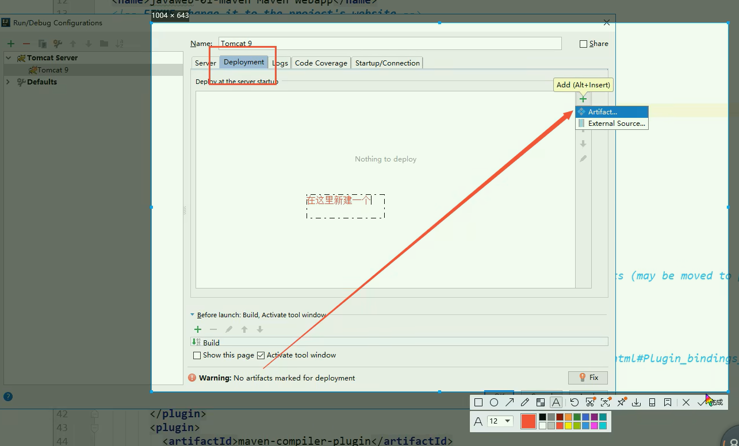Select text annotation tool
This screenshot has height=446, width=739.
click(x=556, y=402)
